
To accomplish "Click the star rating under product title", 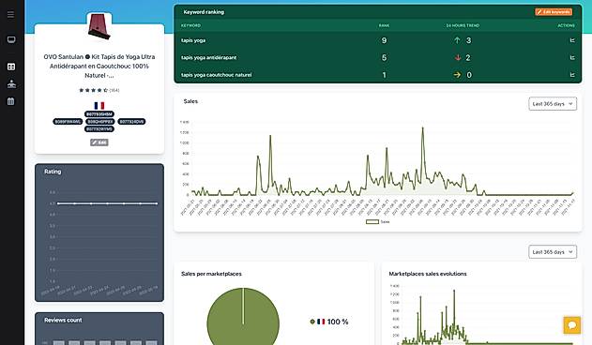I will point(93,90).
